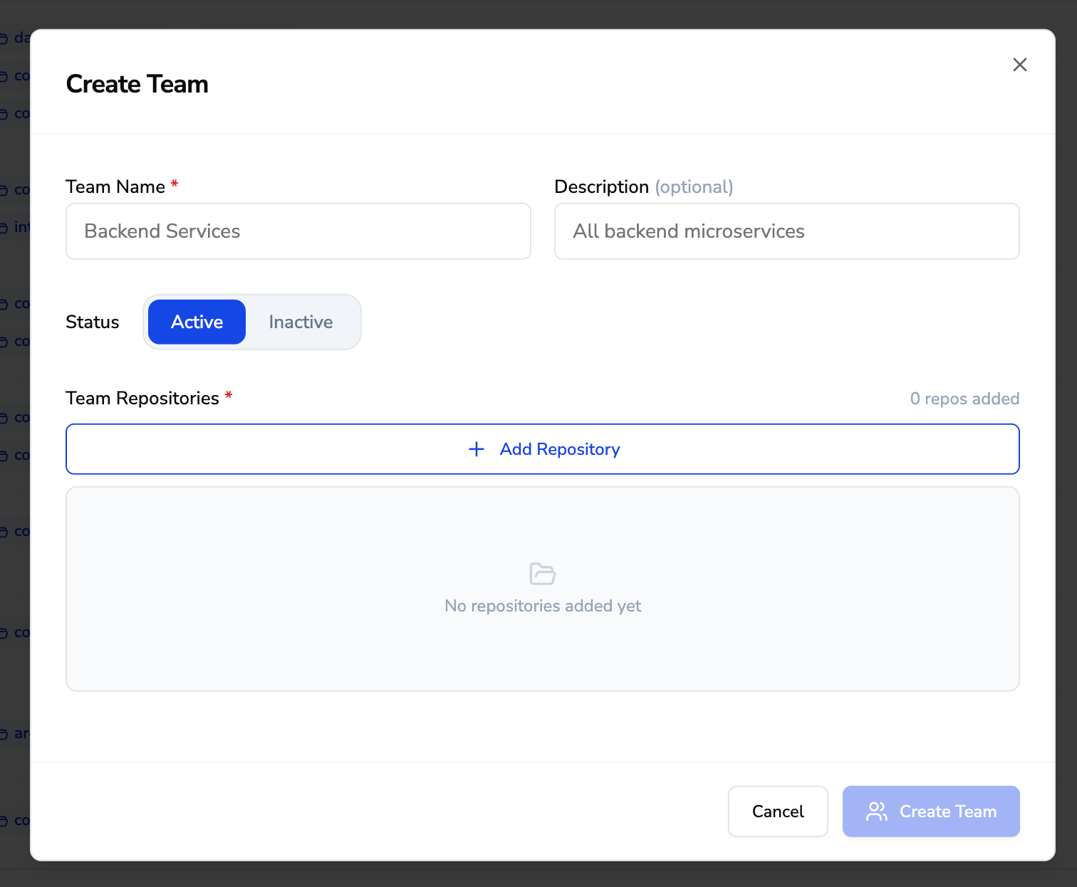Click the '(optional)' hint text

click(x=694, y=187)
